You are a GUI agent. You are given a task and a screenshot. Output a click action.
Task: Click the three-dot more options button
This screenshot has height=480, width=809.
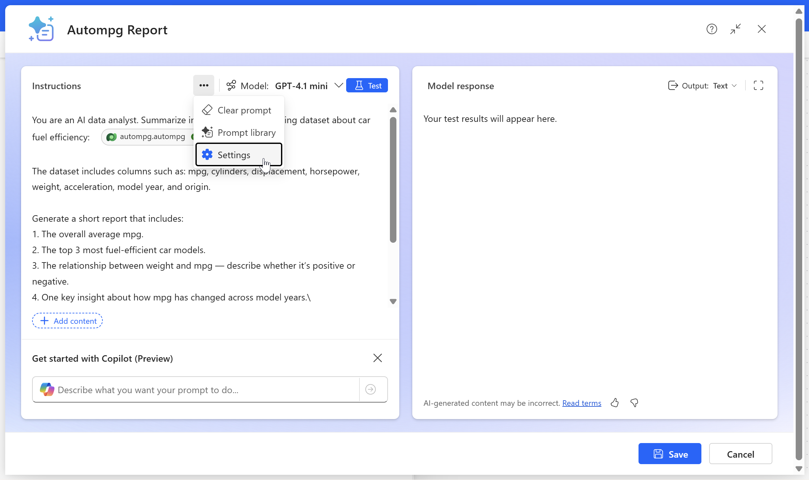pos(204,86)
